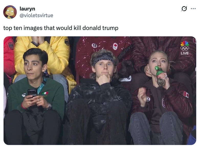Click the tweet text about top ten images
This screenshot has width=199, height=147.
coord(61,28)
